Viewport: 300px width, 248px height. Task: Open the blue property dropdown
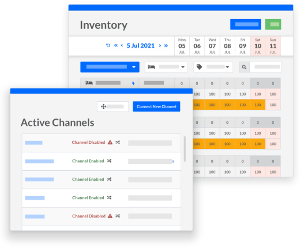(110, 67)
